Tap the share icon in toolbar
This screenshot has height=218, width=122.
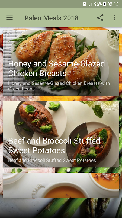click(100, 18)
